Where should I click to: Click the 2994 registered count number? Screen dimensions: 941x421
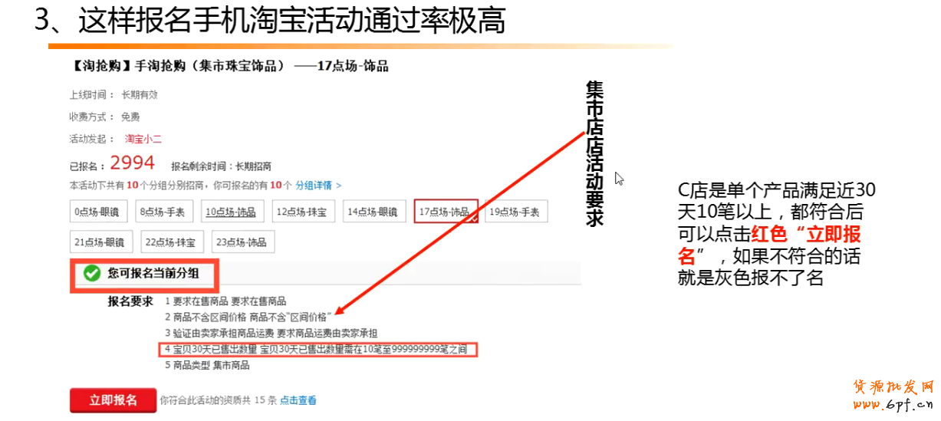(x=132, y=163)
